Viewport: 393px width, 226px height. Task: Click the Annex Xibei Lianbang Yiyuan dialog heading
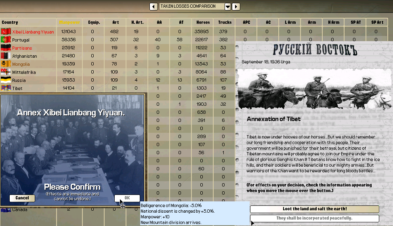(71, 113)
